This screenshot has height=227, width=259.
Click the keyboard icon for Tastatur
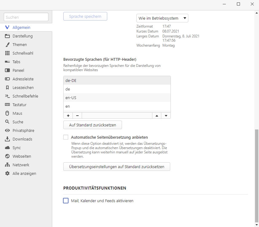(7, 105)
